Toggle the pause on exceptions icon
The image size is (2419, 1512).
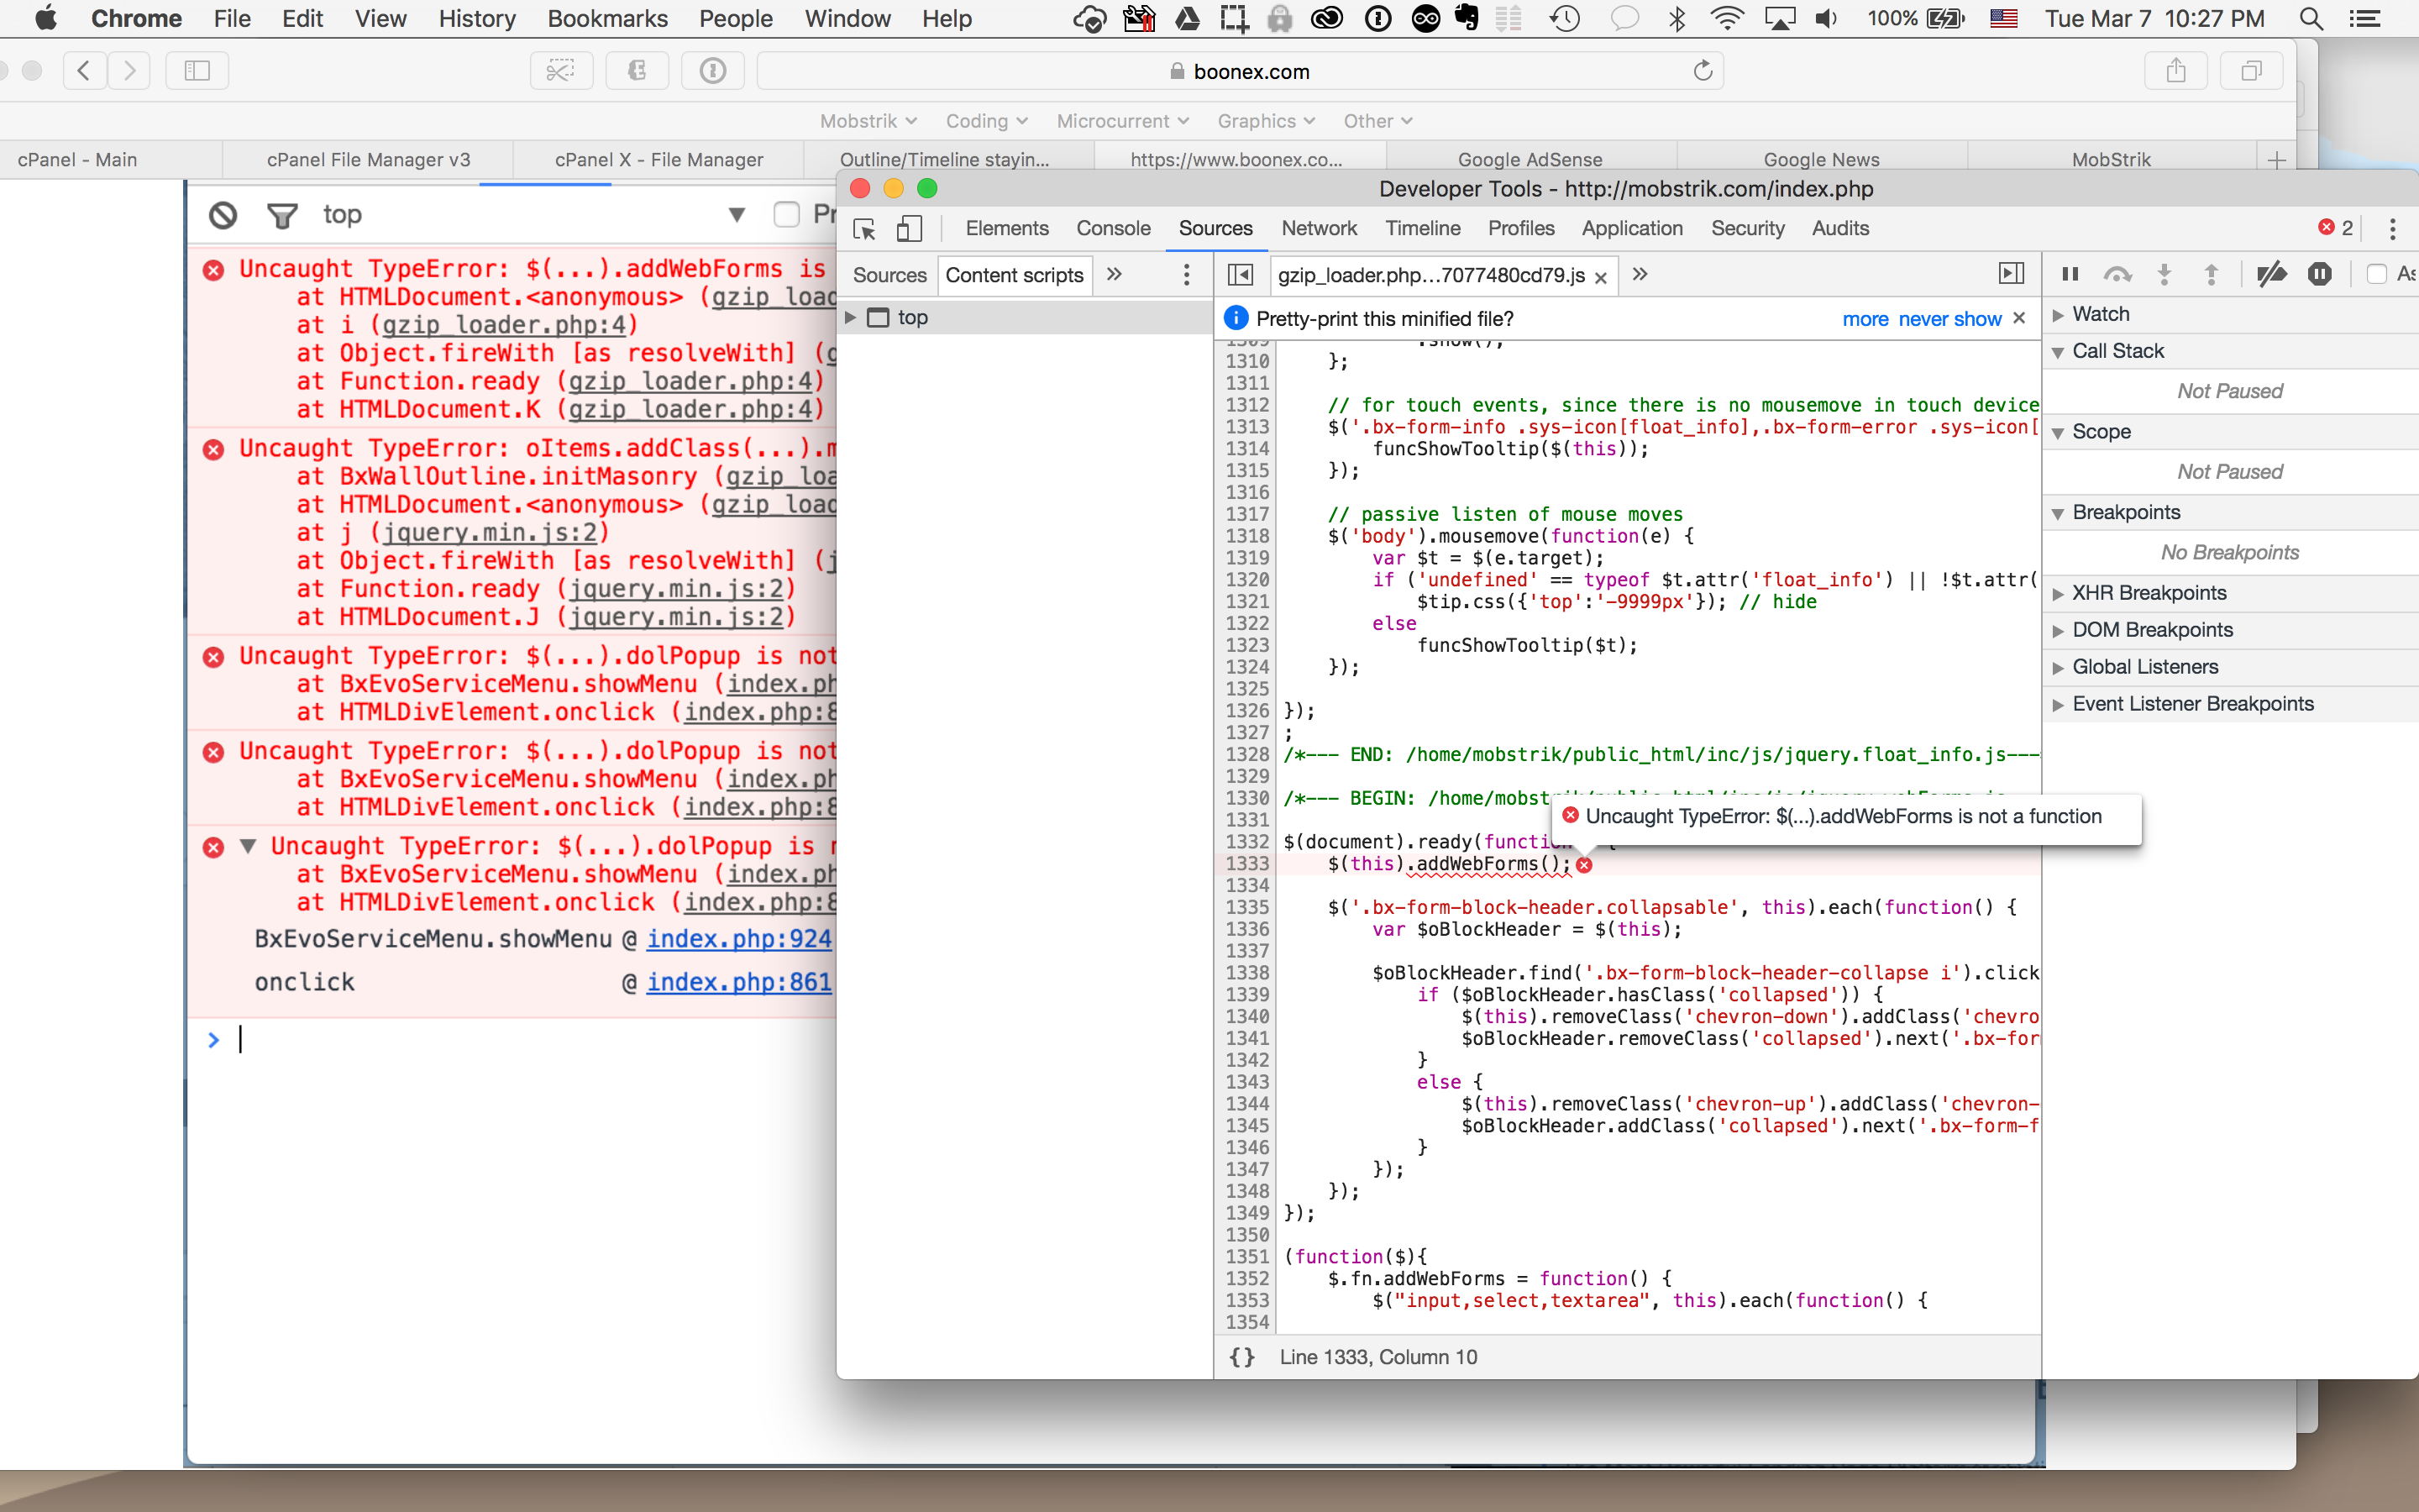pos(2320,274)
